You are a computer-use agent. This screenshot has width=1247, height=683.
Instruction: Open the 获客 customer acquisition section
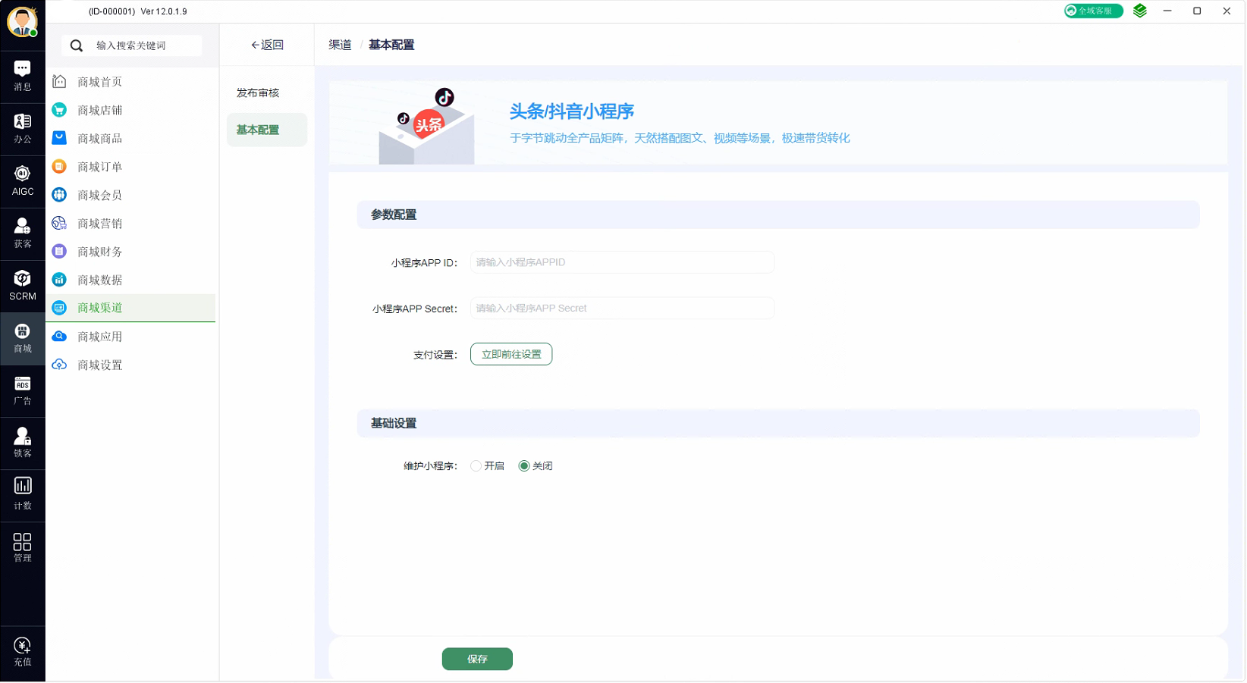point(23,233)
